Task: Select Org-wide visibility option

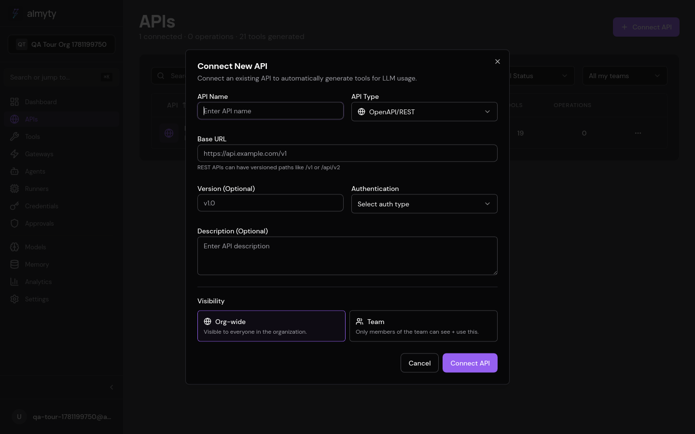Action: [x=271, y=326]
